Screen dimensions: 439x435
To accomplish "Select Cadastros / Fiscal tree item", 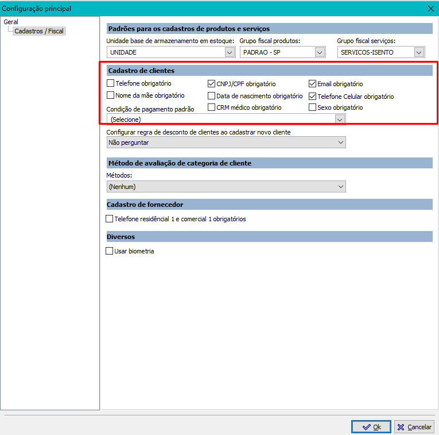I will [x=39, y=30].
